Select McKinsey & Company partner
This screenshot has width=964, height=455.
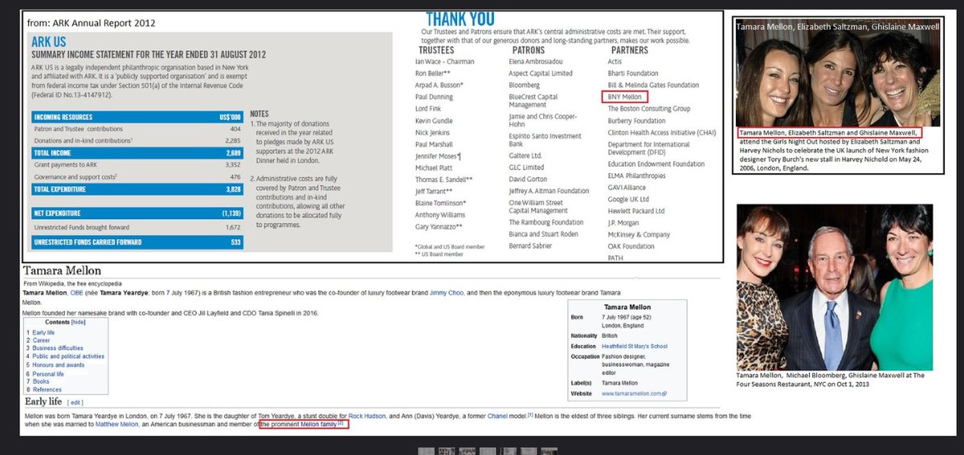coord(639,234)
